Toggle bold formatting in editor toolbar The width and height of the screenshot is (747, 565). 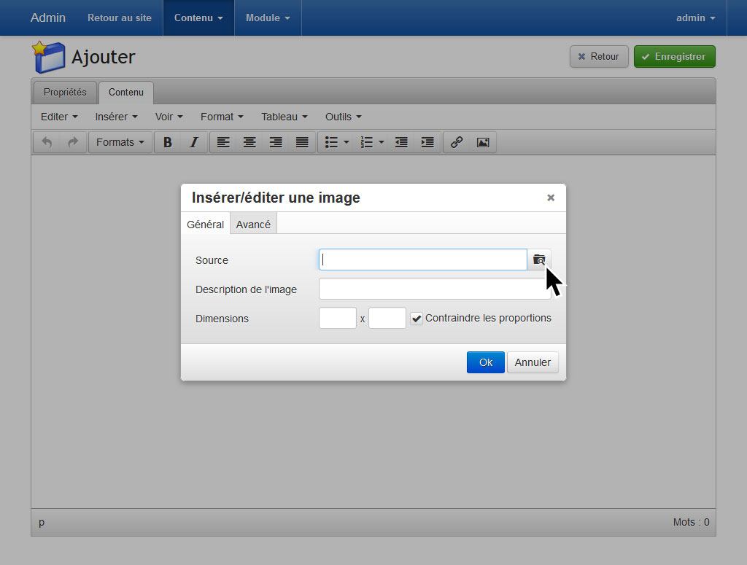pyautogui.click(x=168, y=142)
